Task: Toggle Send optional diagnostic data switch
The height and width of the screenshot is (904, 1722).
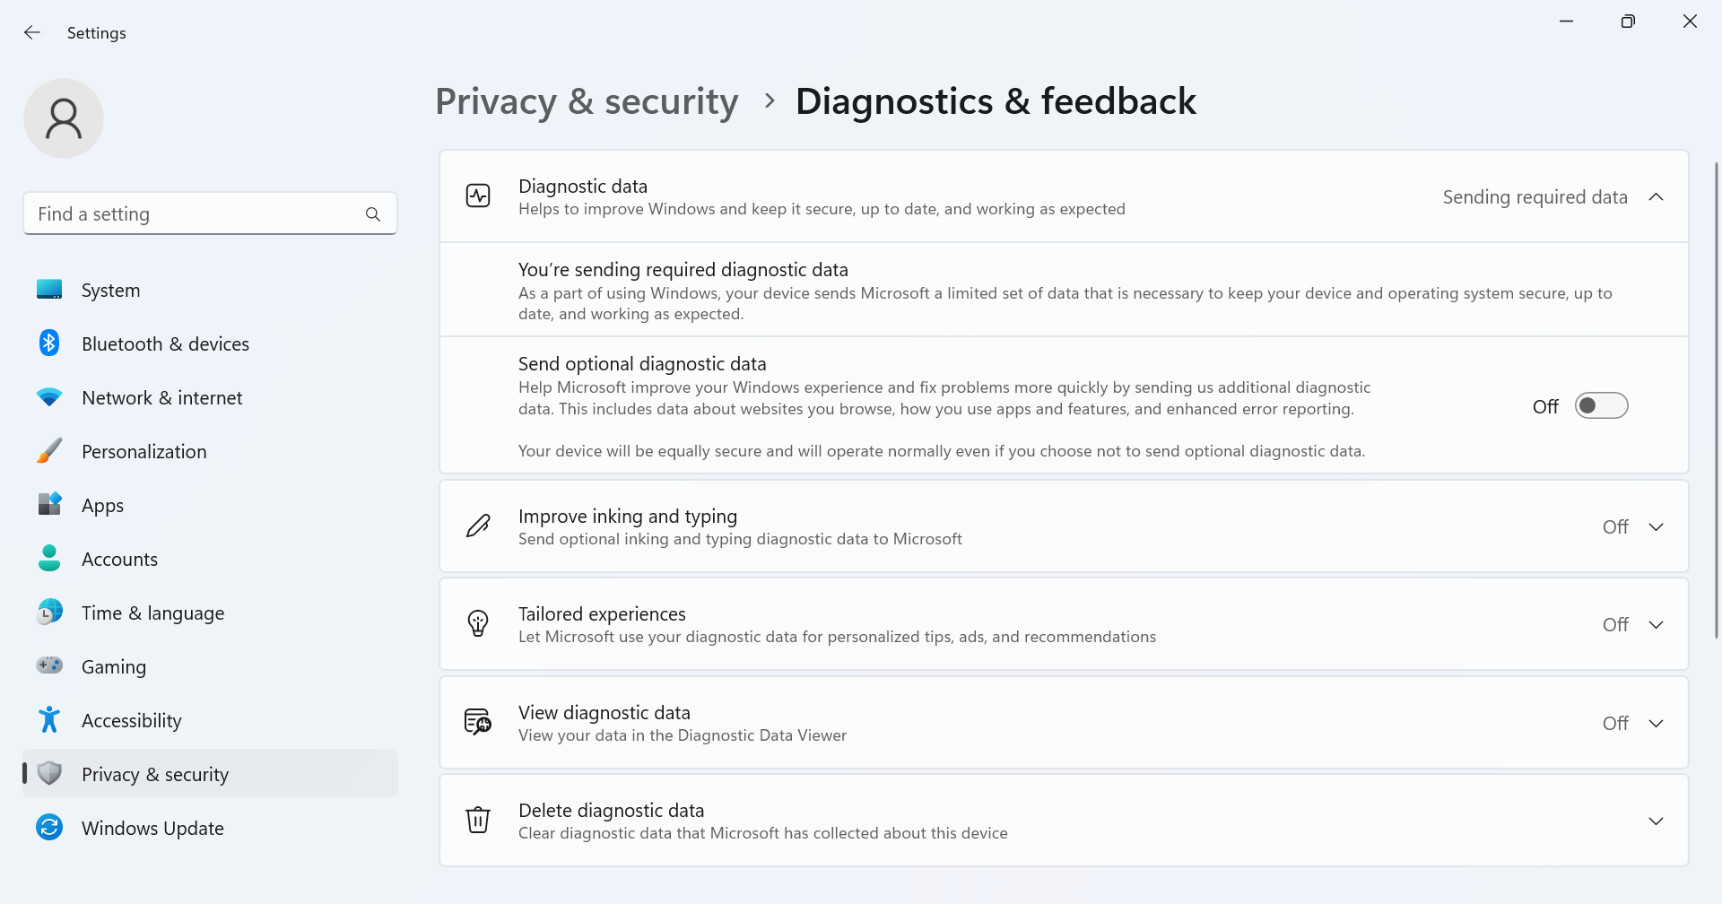Action: click(x=1601, y=406)
